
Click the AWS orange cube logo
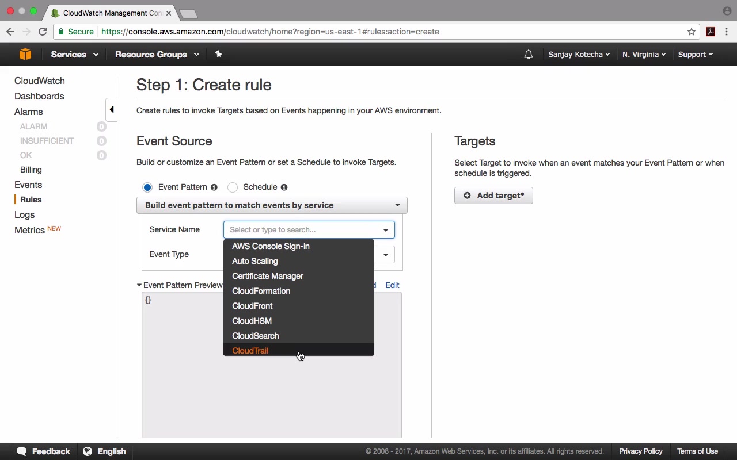pyautogui.click(x=25, y=54)
